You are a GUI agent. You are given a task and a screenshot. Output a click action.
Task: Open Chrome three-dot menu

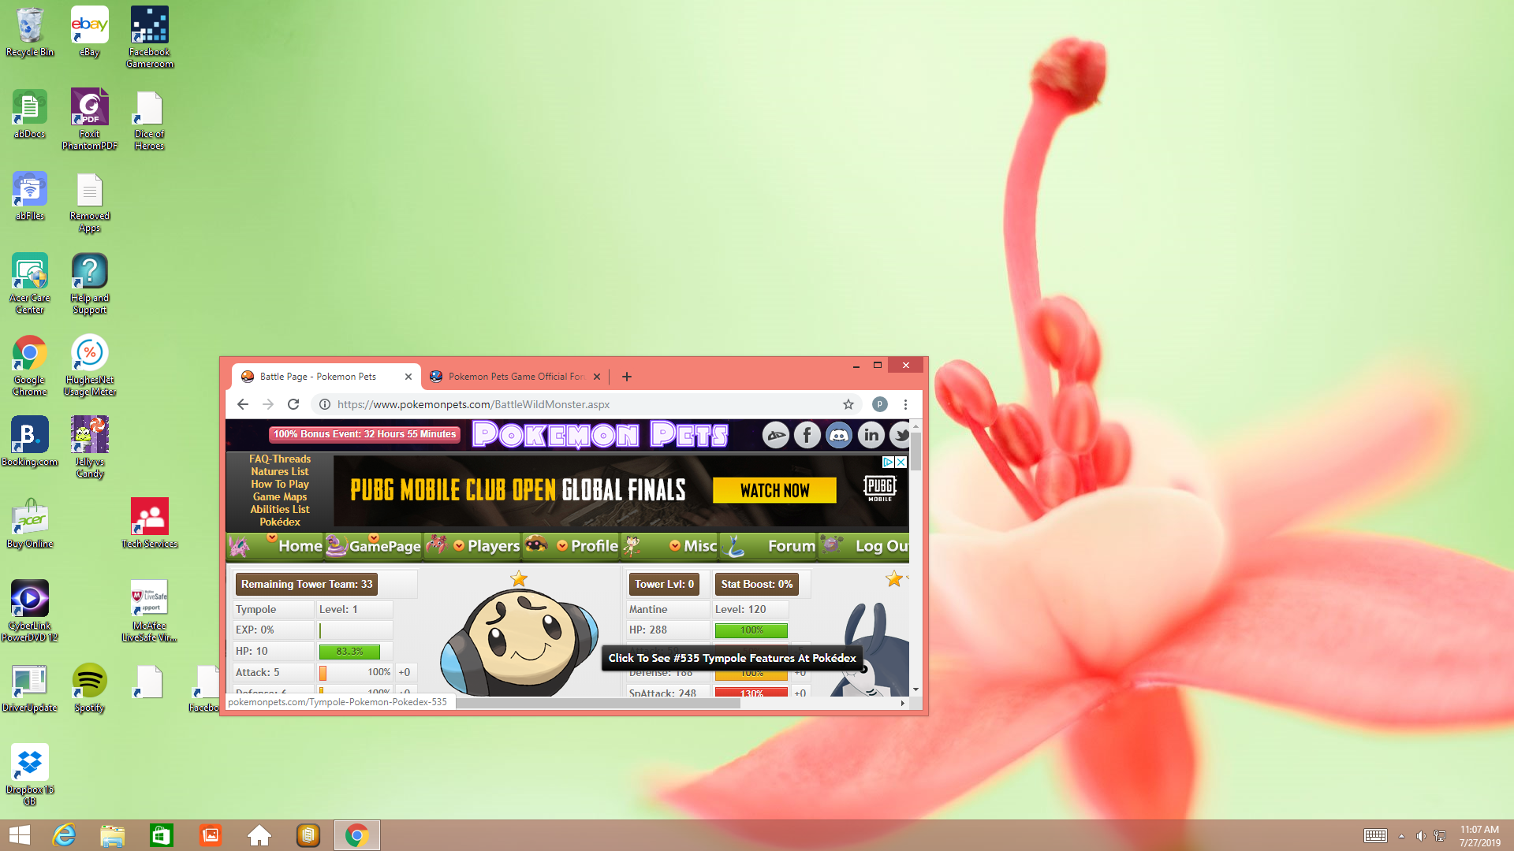point(905,404)
